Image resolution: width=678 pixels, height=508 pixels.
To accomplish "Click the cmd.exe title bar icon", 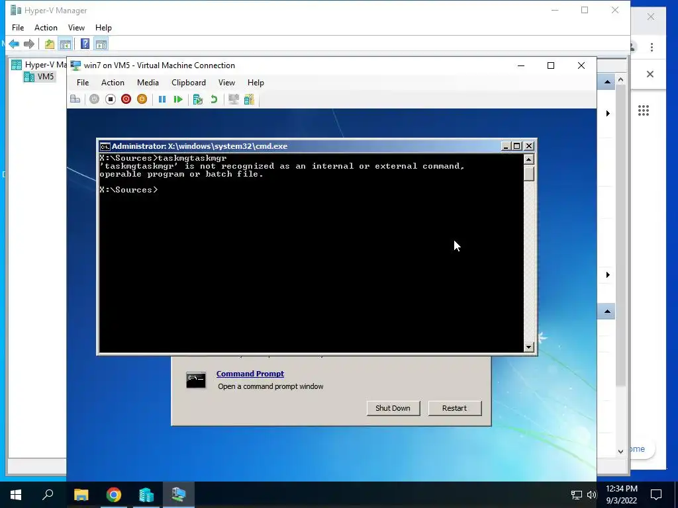I will pyautogui.click(x=105, y=146).
